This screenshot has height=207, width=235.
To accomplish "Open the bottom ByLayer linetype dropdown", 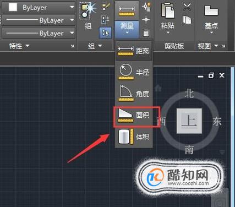I will click(x=39, y=33).
